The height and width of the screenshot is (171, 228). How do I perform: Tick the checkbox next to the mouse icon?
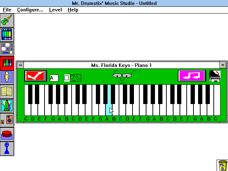pos(67,78)
